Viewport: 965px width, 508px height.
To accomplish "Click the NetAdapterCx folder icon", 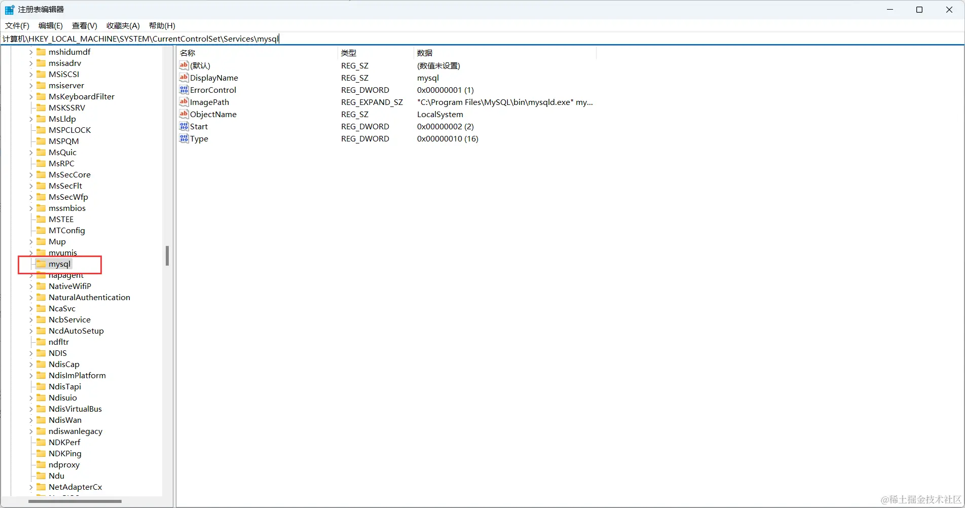I will pyautogui.click(x=41, y=487).
